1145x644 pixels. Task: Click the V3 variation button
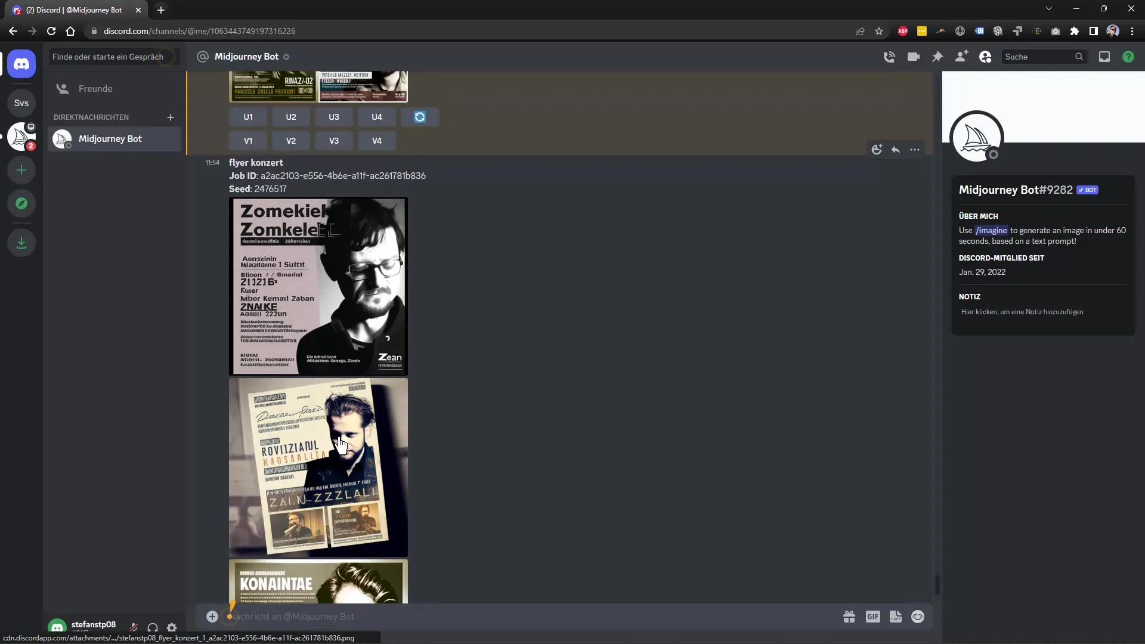click(334, 141)
